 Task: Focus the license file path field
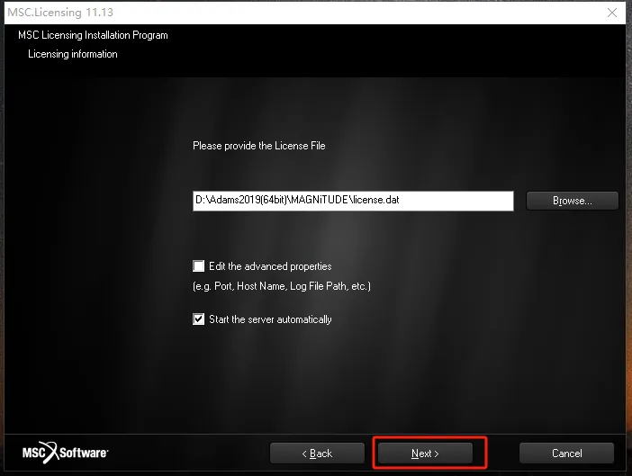[x=353, y=201]
